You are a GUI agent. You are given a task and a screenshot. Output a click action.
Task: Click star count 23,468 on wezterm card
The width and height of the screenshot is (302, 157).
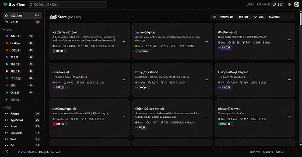pos(69,46)
